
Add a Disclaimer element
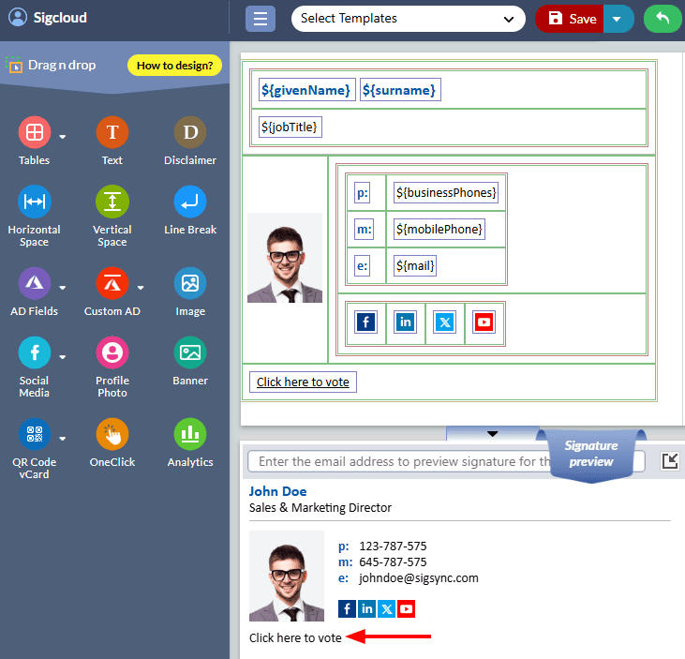click(x=190, y=133)
